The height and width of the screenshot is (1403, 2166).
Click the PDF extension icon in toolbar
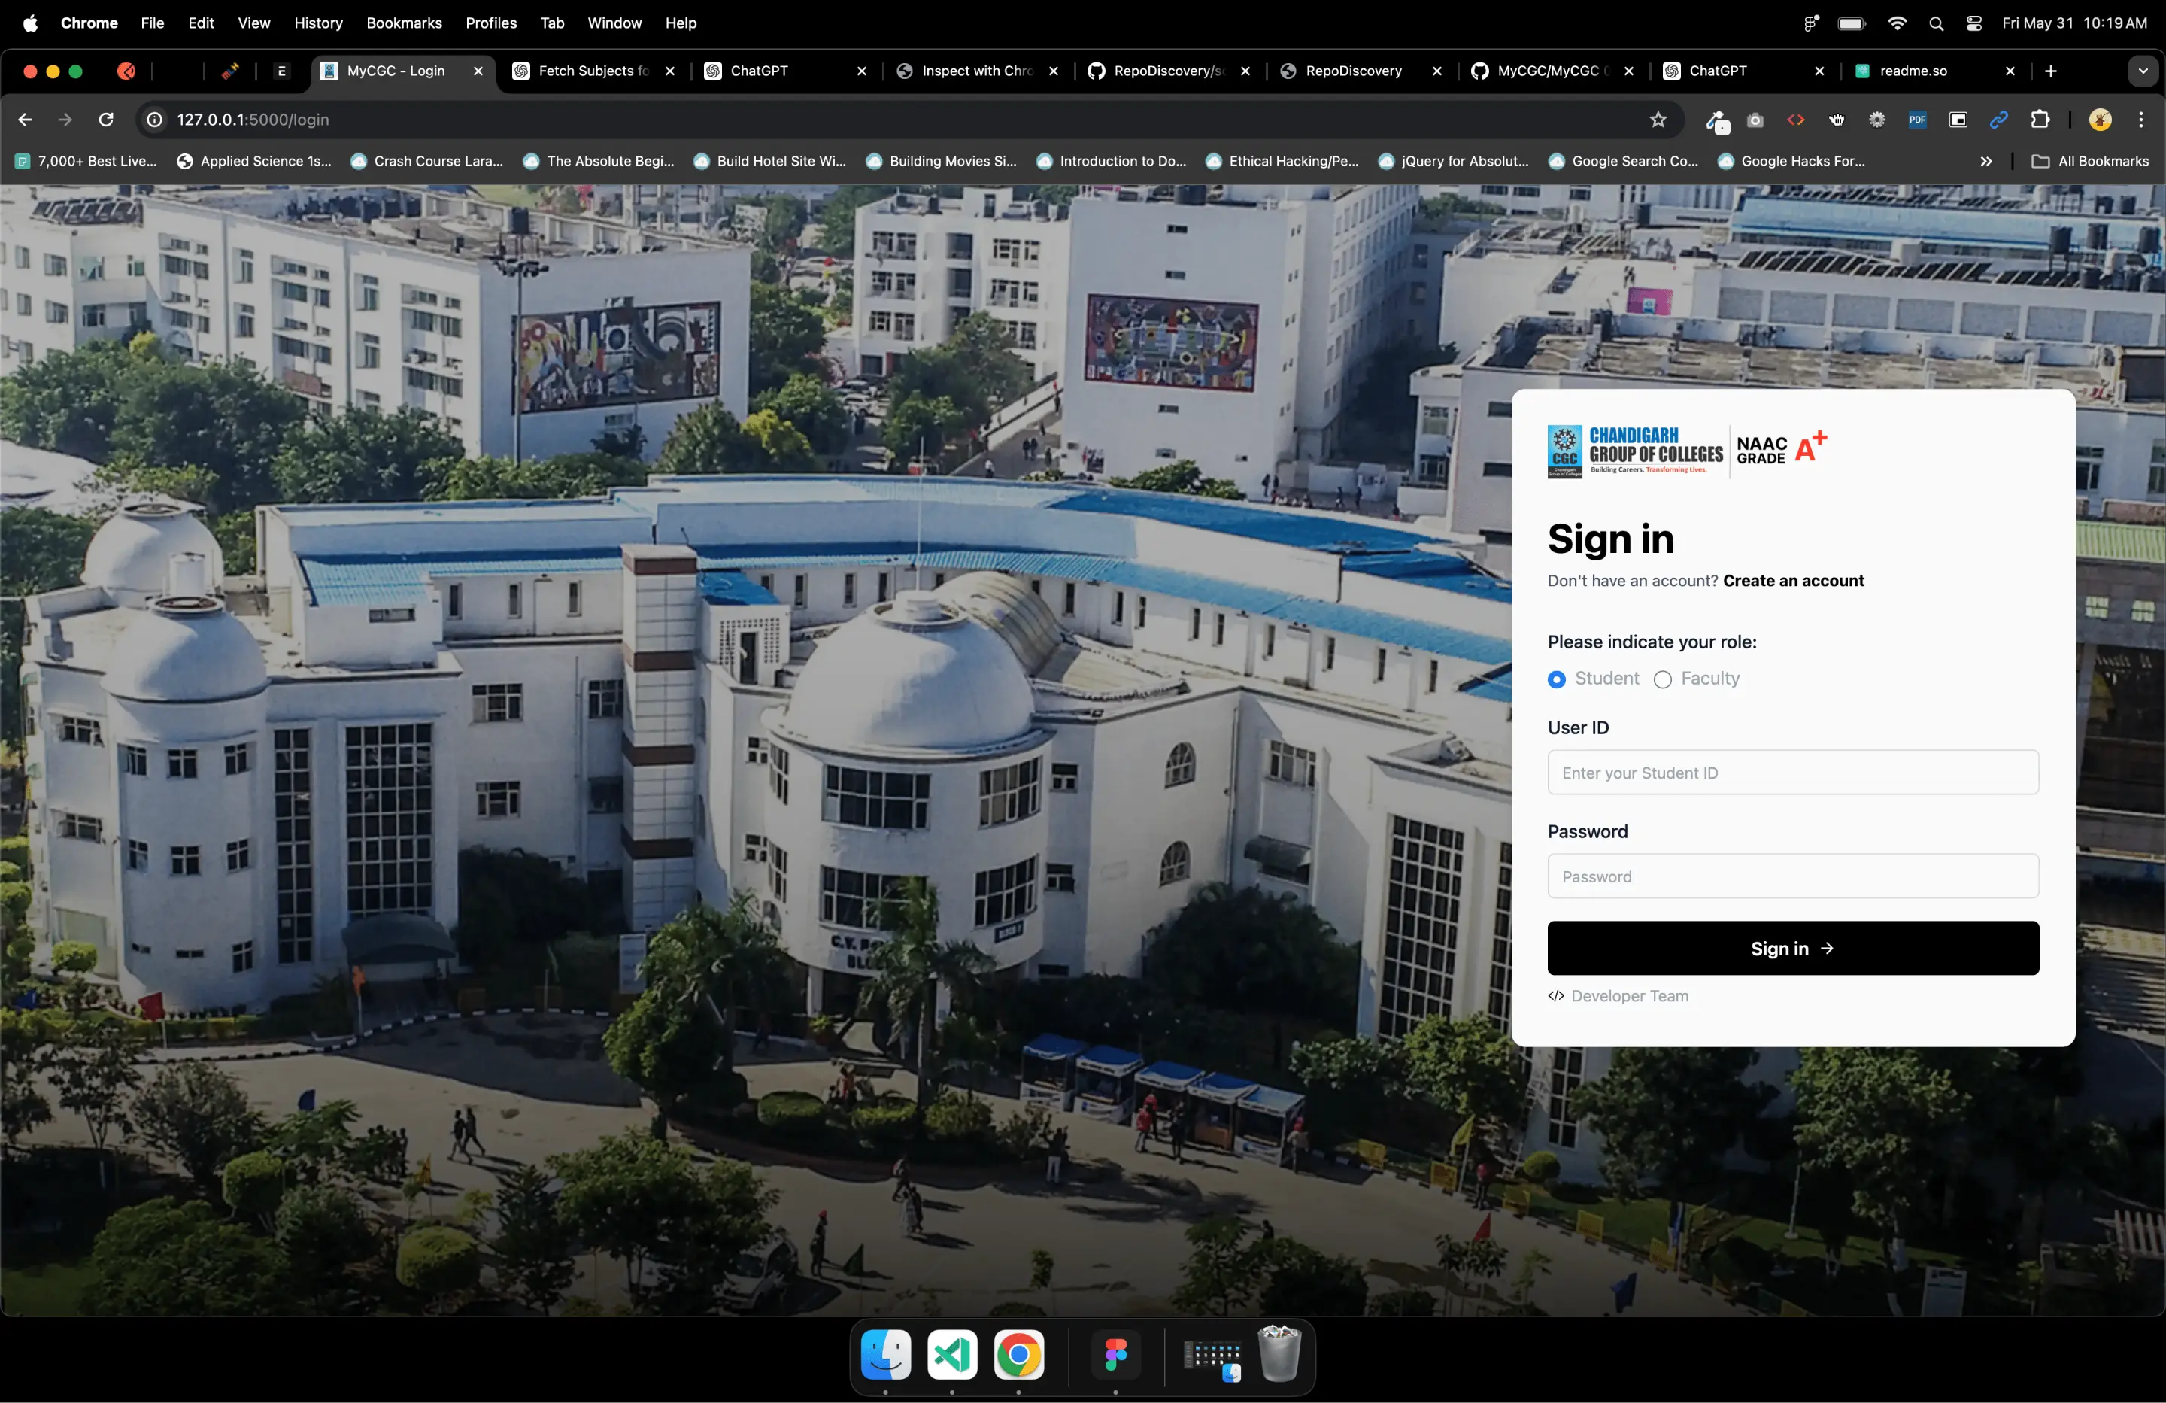pos(1918,120)
